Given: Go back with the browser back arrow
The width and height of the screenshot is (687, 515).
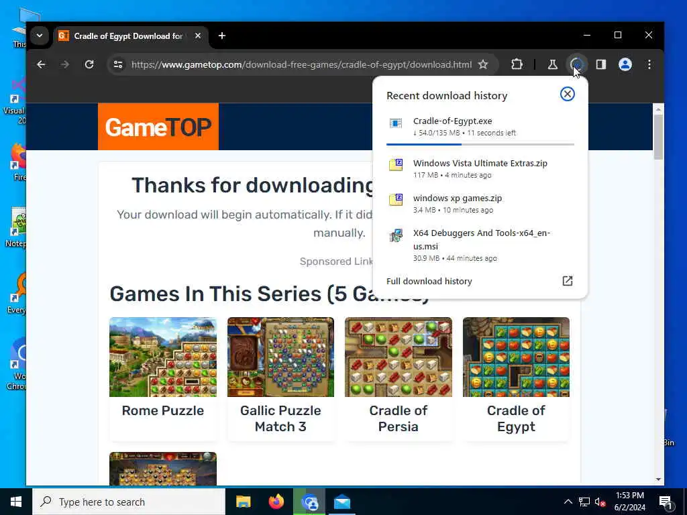Looking at the screenshot, I should 41,64.
